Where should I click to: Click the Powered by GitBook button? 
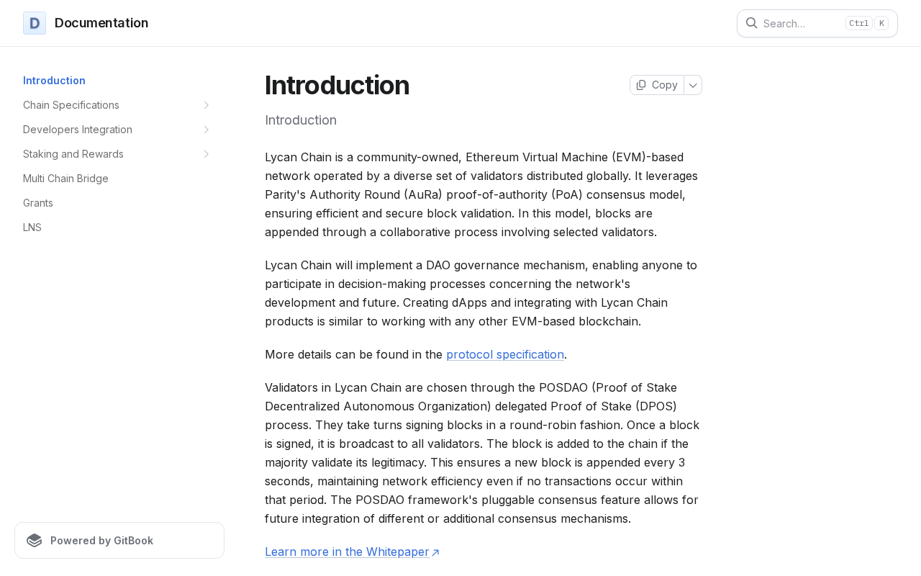(x=119, y=541)
